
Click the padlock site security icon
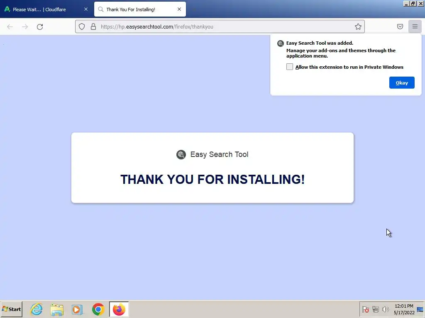93,26
